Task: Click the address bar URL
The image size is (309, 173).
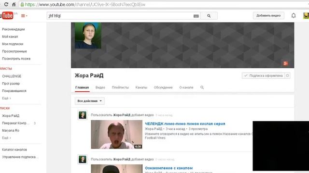Action: 85,4
